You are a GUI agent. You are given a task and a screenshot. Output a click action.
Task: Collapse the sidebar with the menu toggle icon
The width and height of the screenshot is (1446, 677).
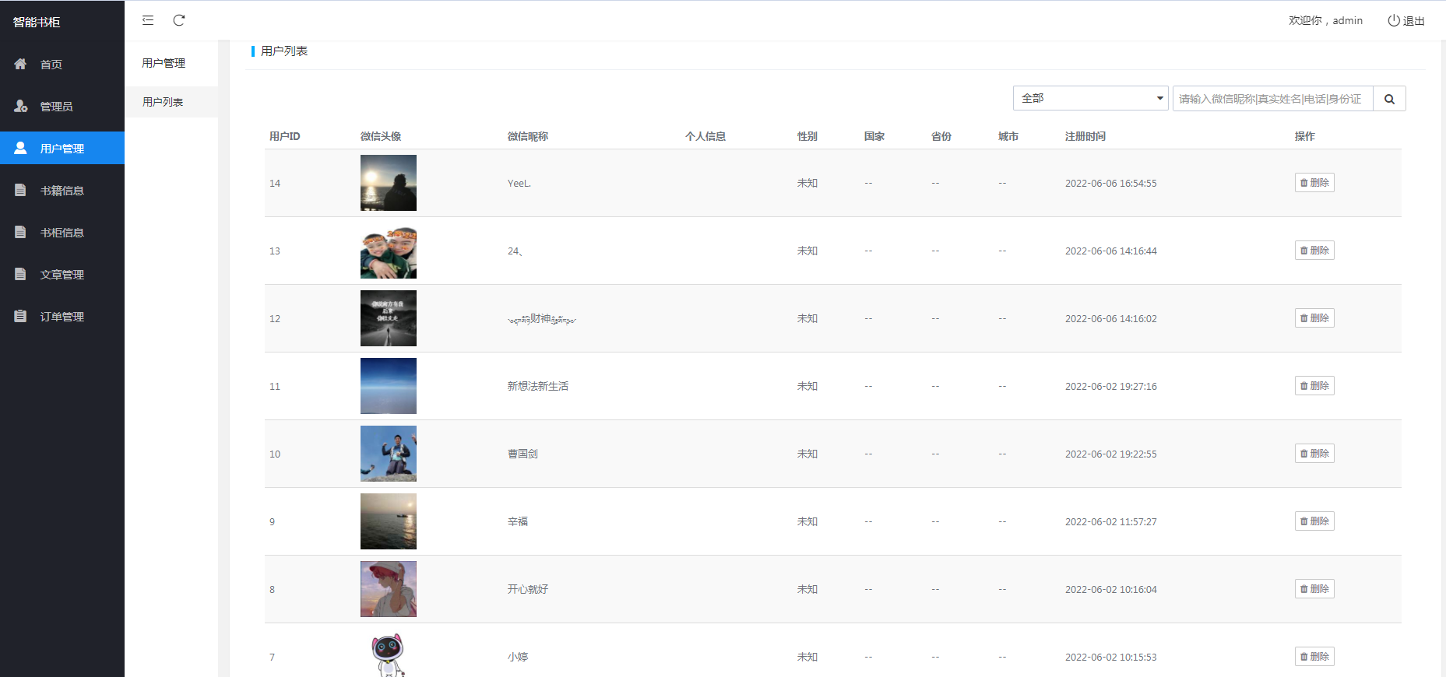point(148,20)
